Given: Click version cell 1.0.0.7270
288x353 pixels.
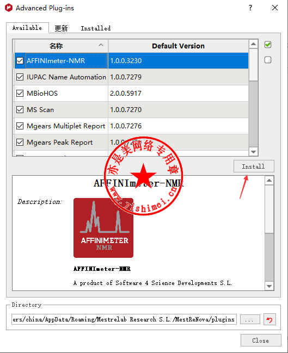Looking at the screenshot, I should 178,110.
